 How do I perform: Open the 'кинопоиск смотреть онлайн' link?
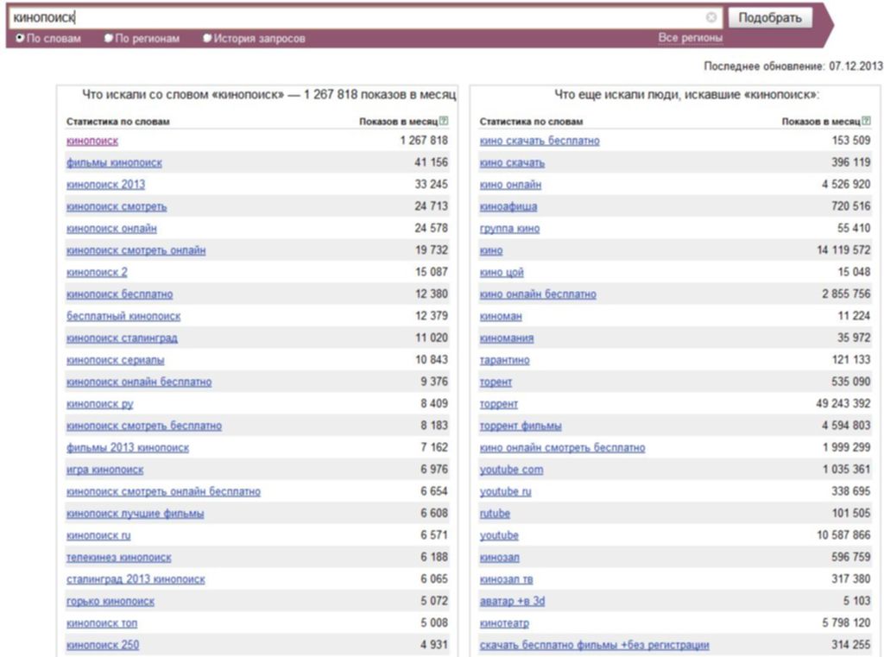(x=136, y=250)
